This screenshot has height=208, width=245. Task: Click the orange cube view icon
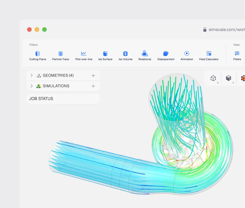pyautogui.click(x=243, y=78)
